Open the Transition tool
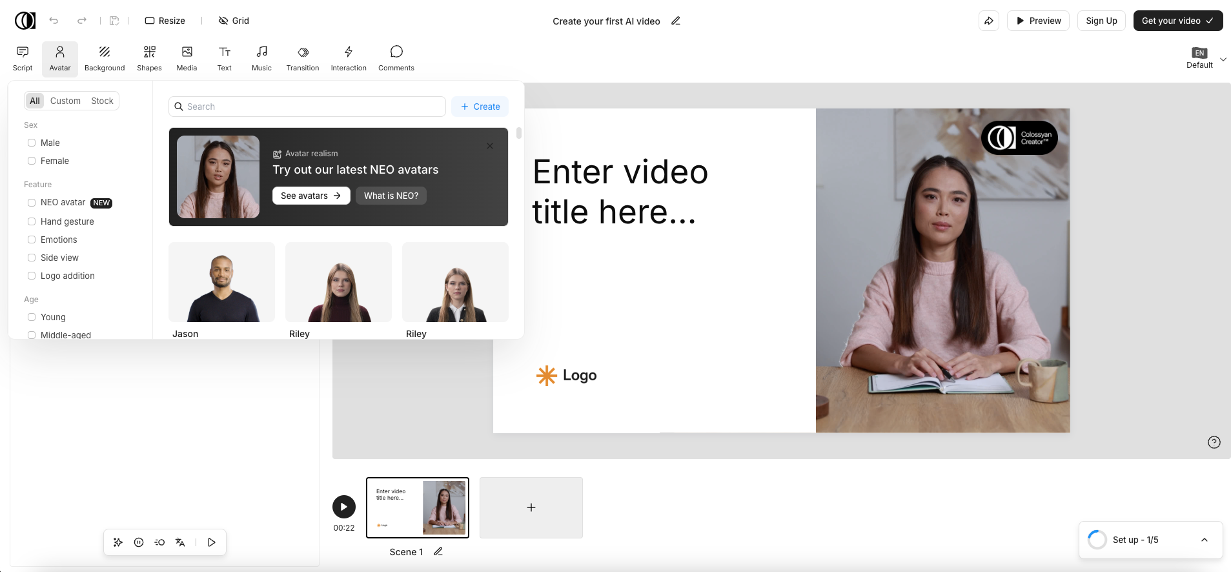The image size is (1231, 572). [x=303, y=59]
